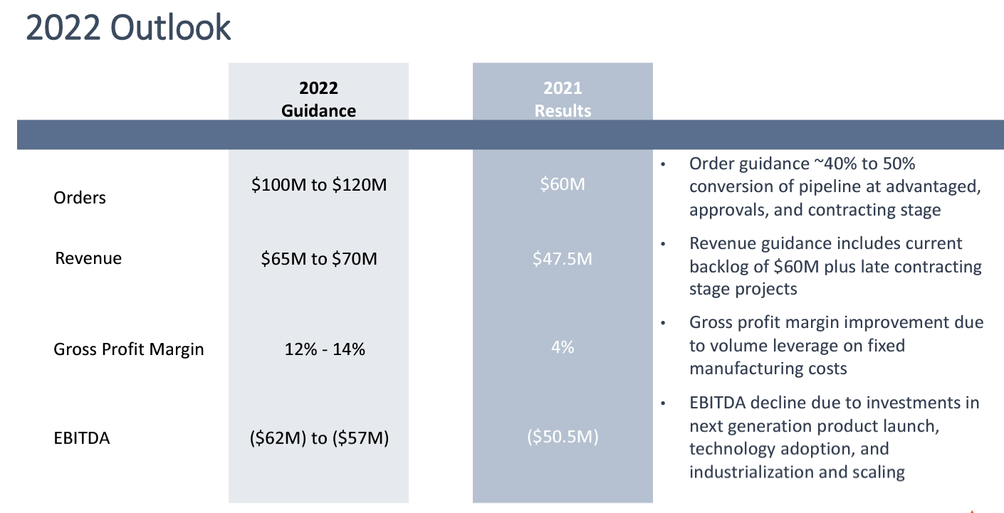Select the $60M 2021 orders result
Viewport: 1004px width, 513px height.
pos(563,185)
